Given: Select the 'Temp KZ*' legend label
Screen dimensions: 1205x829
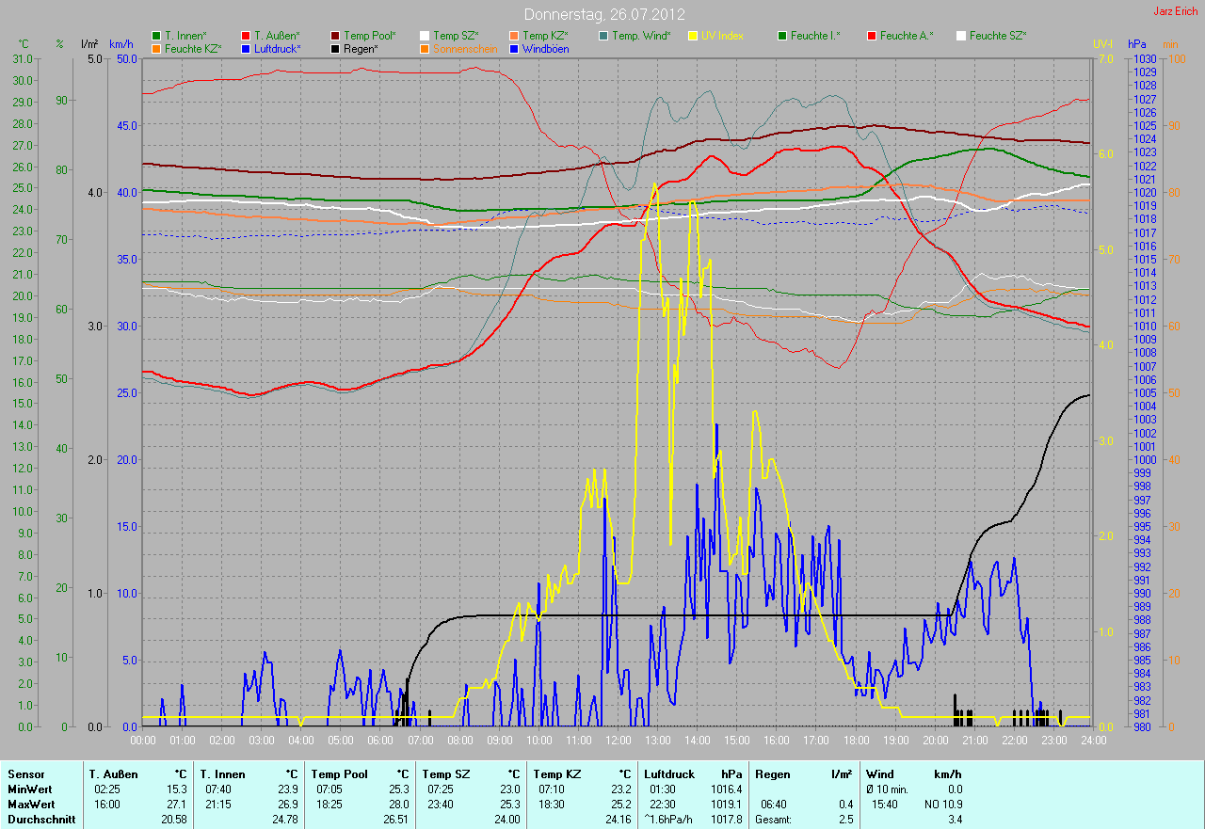Looking at the screenshot, I should click(545, 36).
